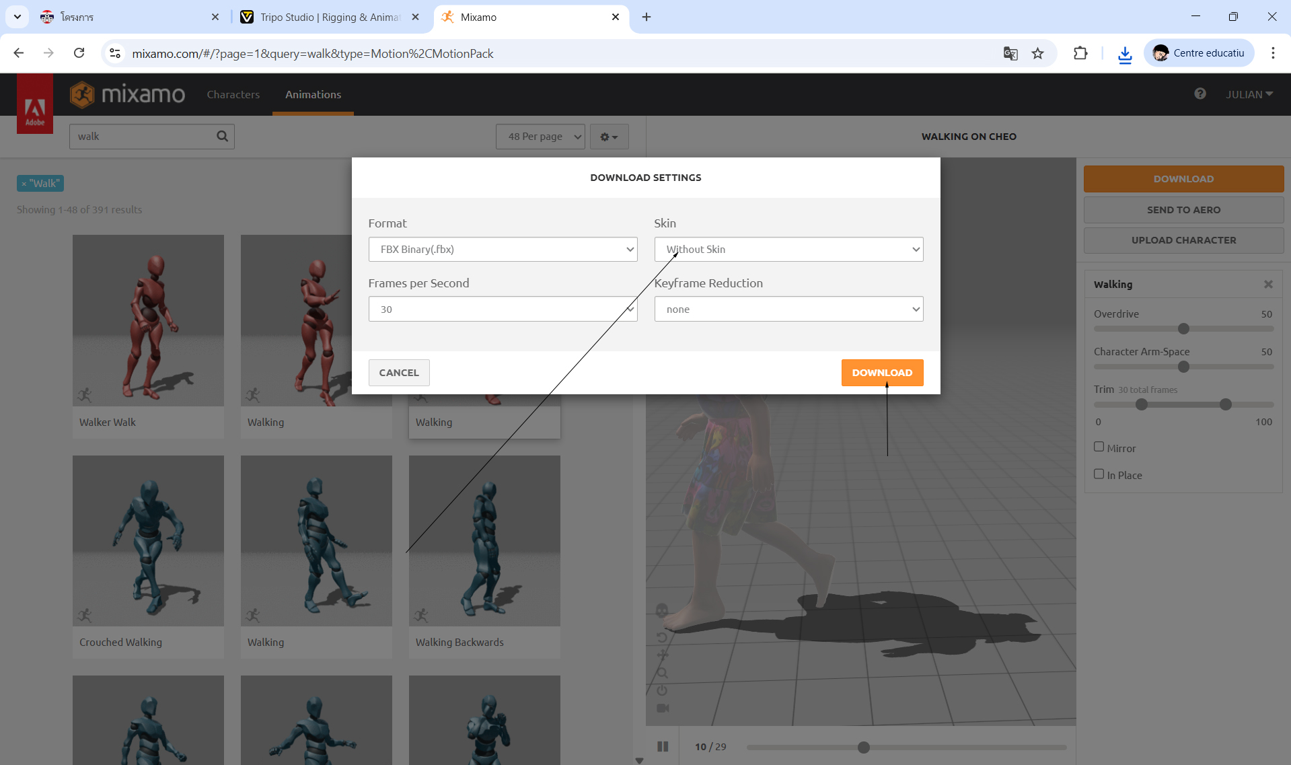Click the Overdrive slider handle
Screen dimensions: 1291x765
(x=1184, y=329)
